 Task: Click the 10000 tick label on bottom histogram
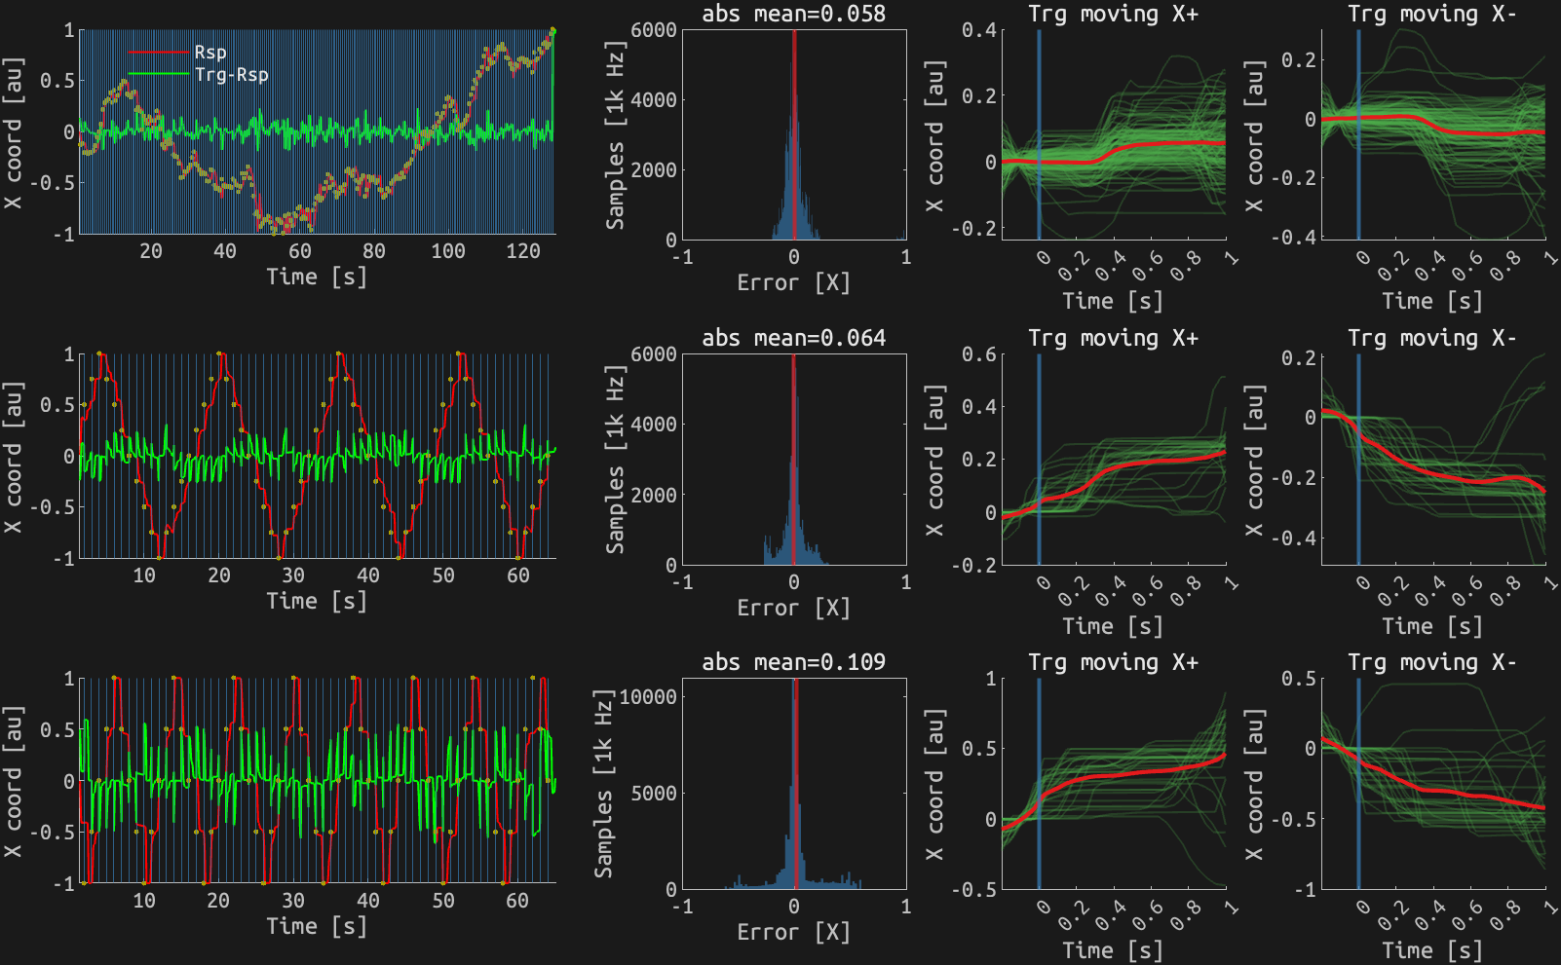(648, 697)
